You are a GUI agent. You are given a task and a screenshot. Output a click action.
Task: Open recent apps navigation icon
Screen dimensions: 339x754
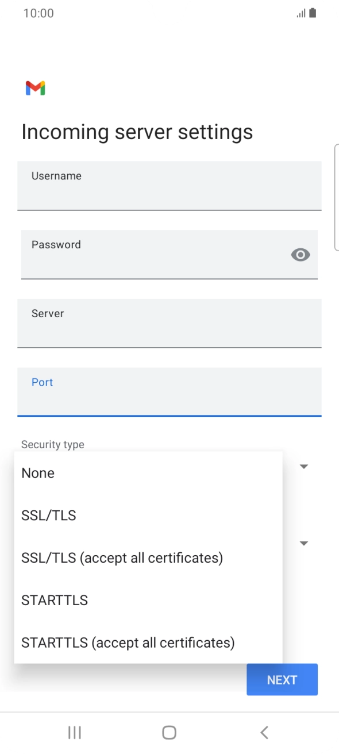(x=74, y=732)
